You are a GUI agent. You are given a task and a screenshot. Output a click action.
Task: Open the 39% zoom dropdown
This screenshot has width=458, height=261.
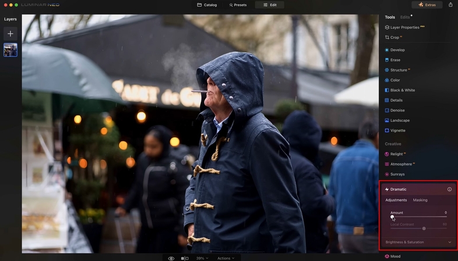click(202, 258)
